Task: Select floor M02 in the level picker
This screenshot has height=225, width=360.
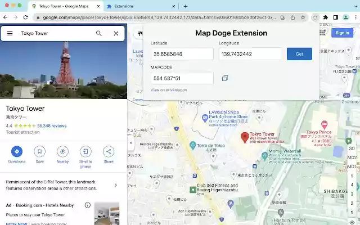Action: [x=352, y=157]
